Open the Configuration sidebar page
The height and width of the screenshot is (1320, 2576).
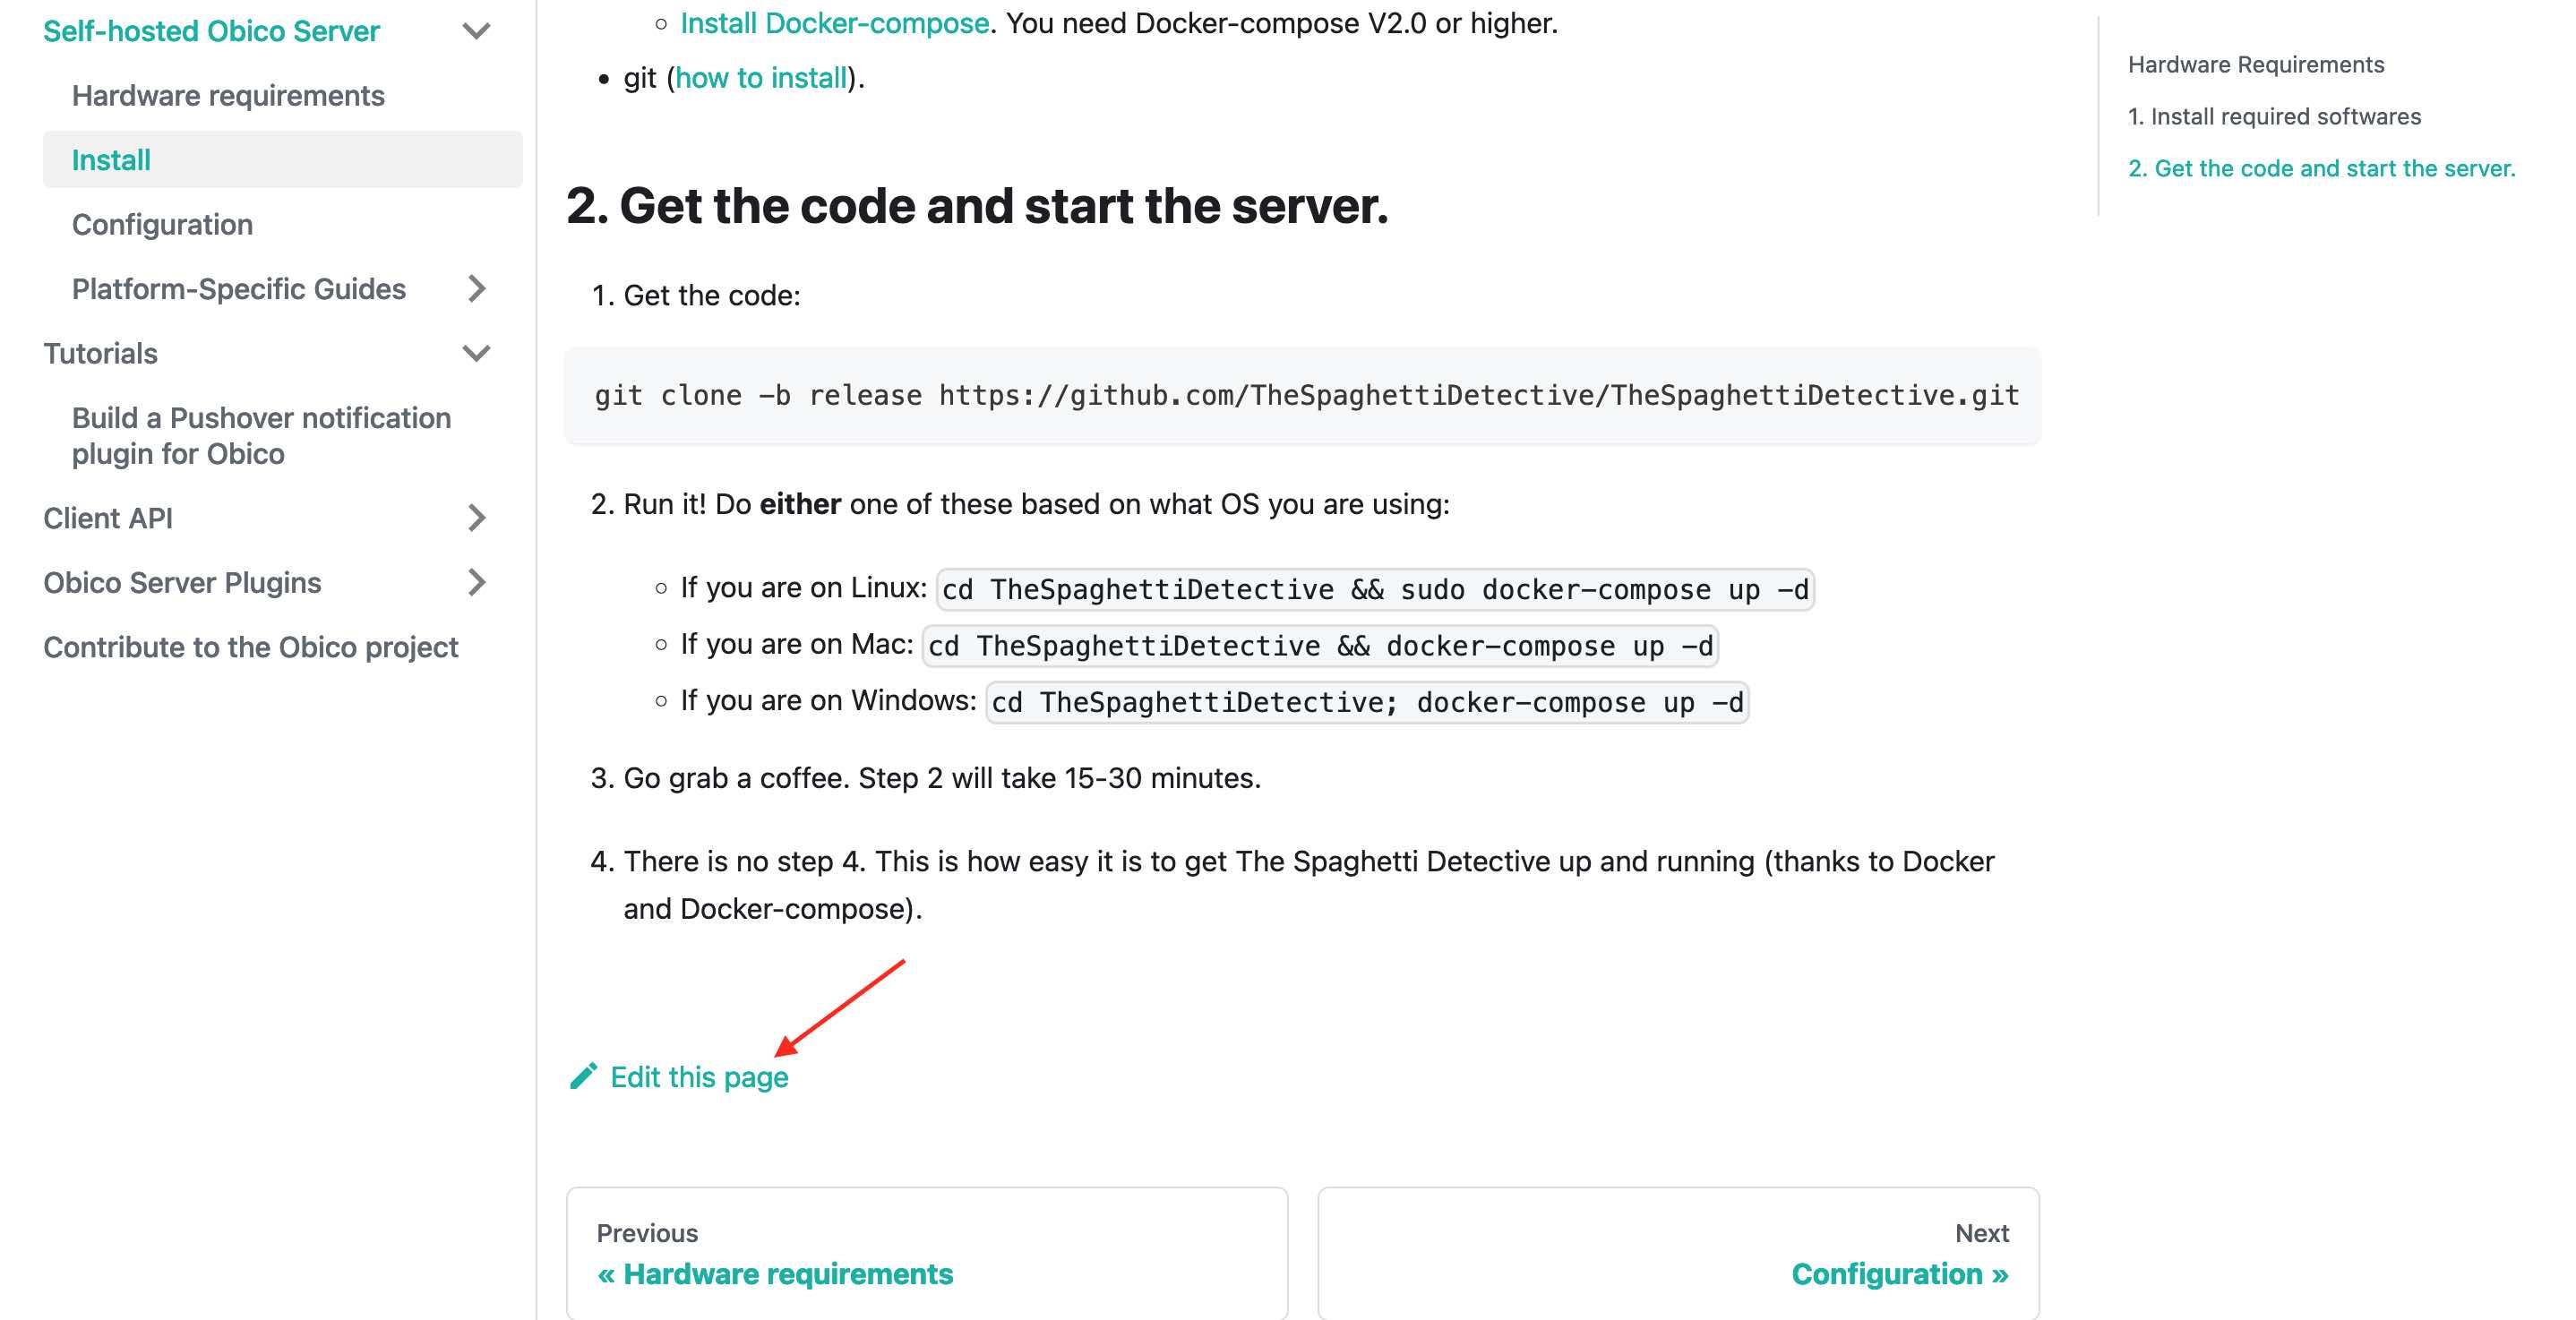(x=162, y=224)
